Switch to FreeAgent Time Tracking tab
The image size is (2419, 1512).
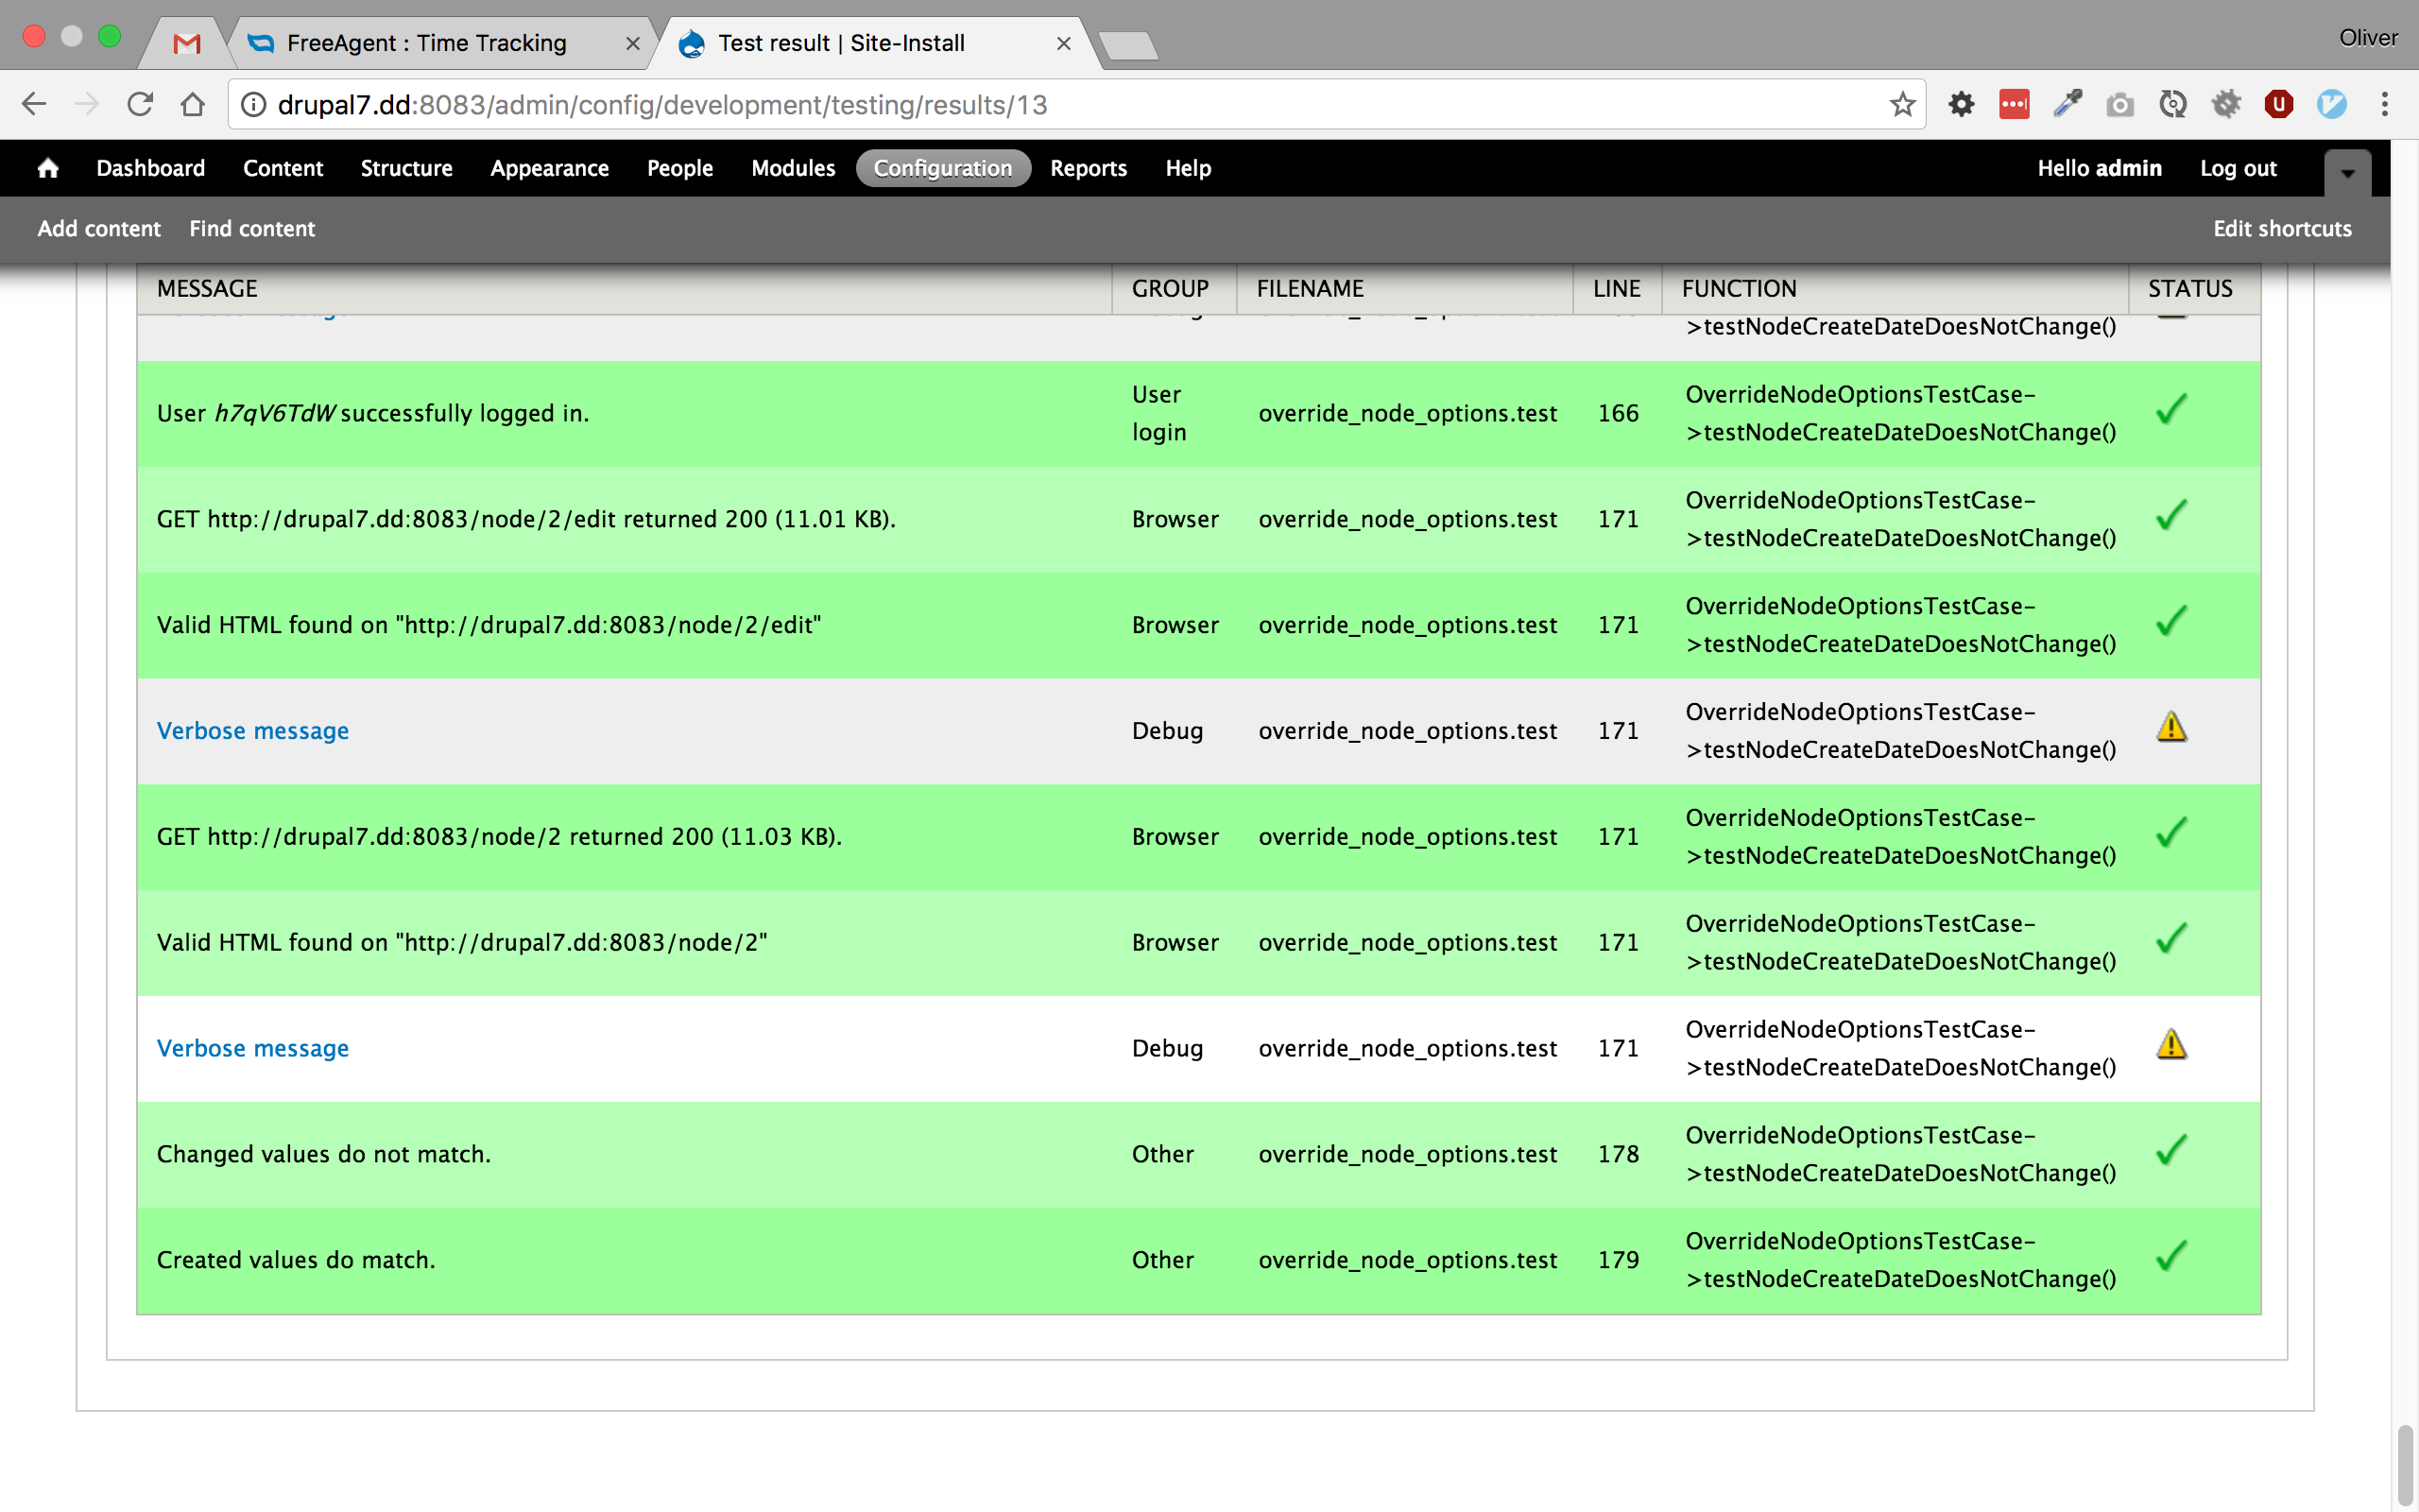[x=426, y=43]
